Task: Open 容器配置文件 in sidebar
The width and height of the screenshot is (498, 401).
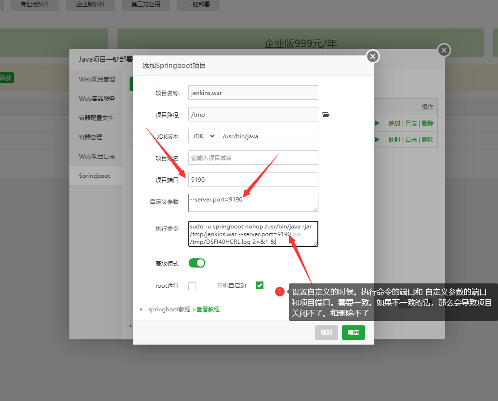Action: [96, 118]
